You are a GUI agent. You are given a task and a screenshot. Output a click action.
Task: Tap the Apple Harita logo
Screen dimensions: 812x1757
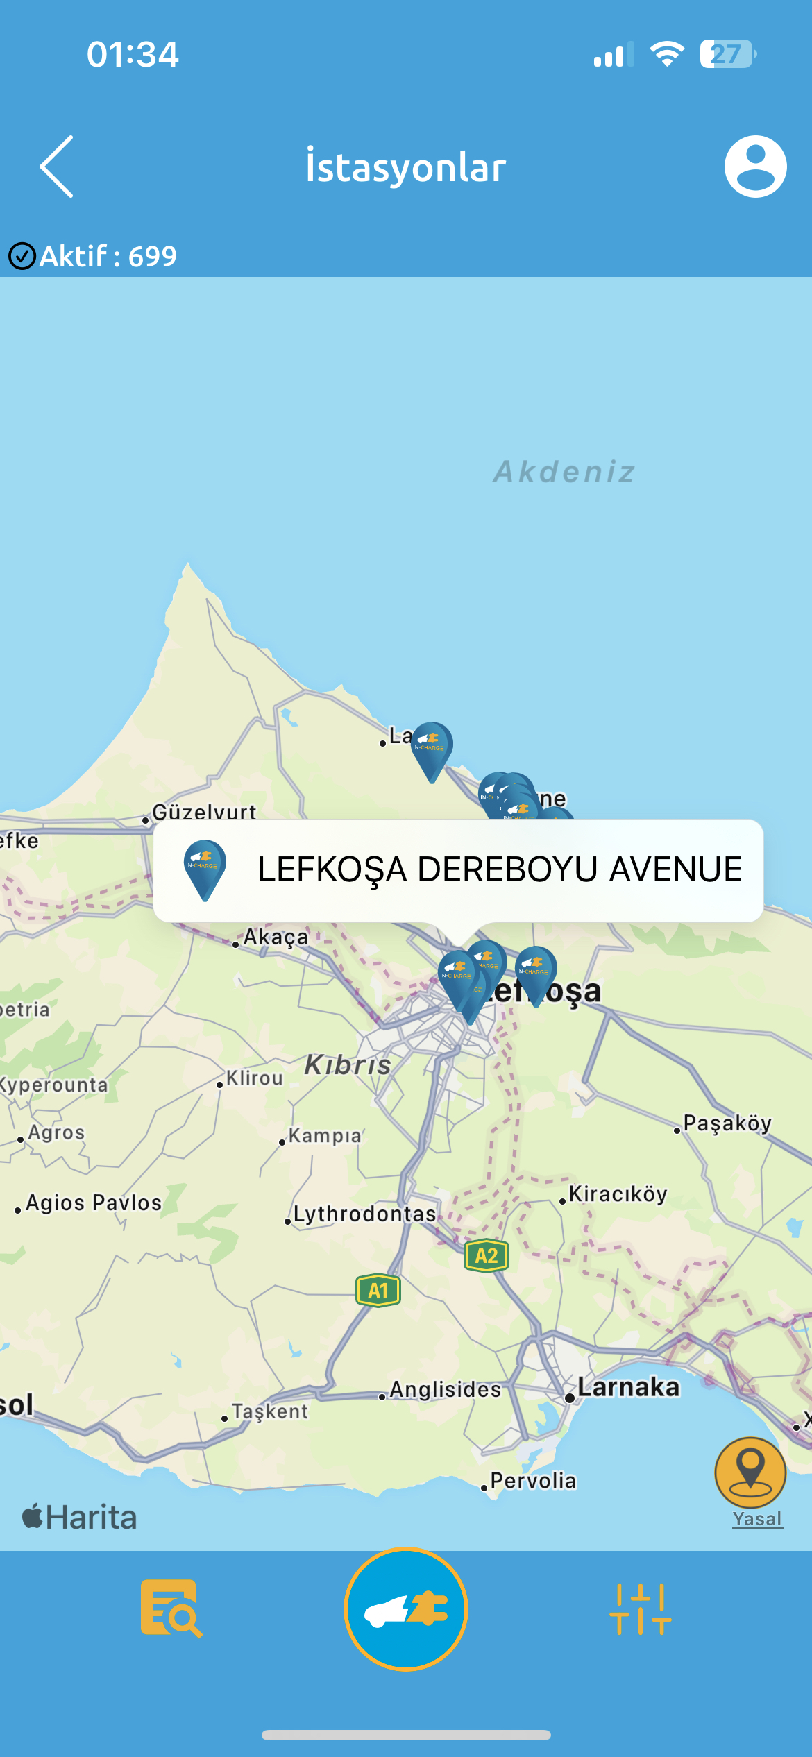click(x=79, y=1518)
